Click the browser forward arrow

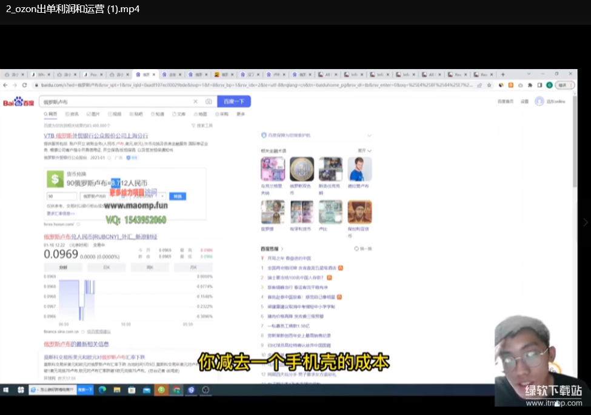tap(15, 85)
